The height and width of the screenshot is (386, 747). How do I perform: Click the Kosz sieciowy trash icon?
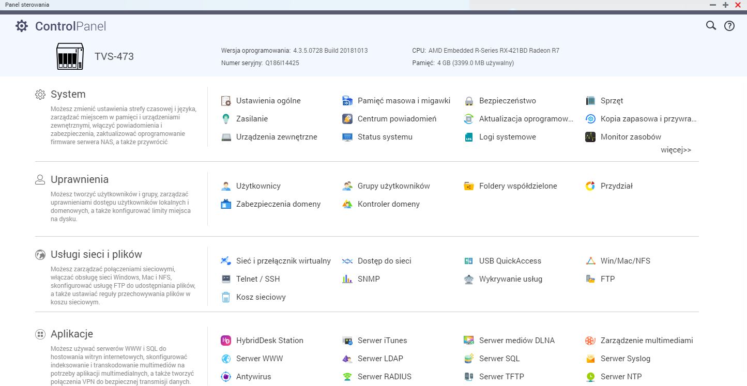[x=226, y=297]
